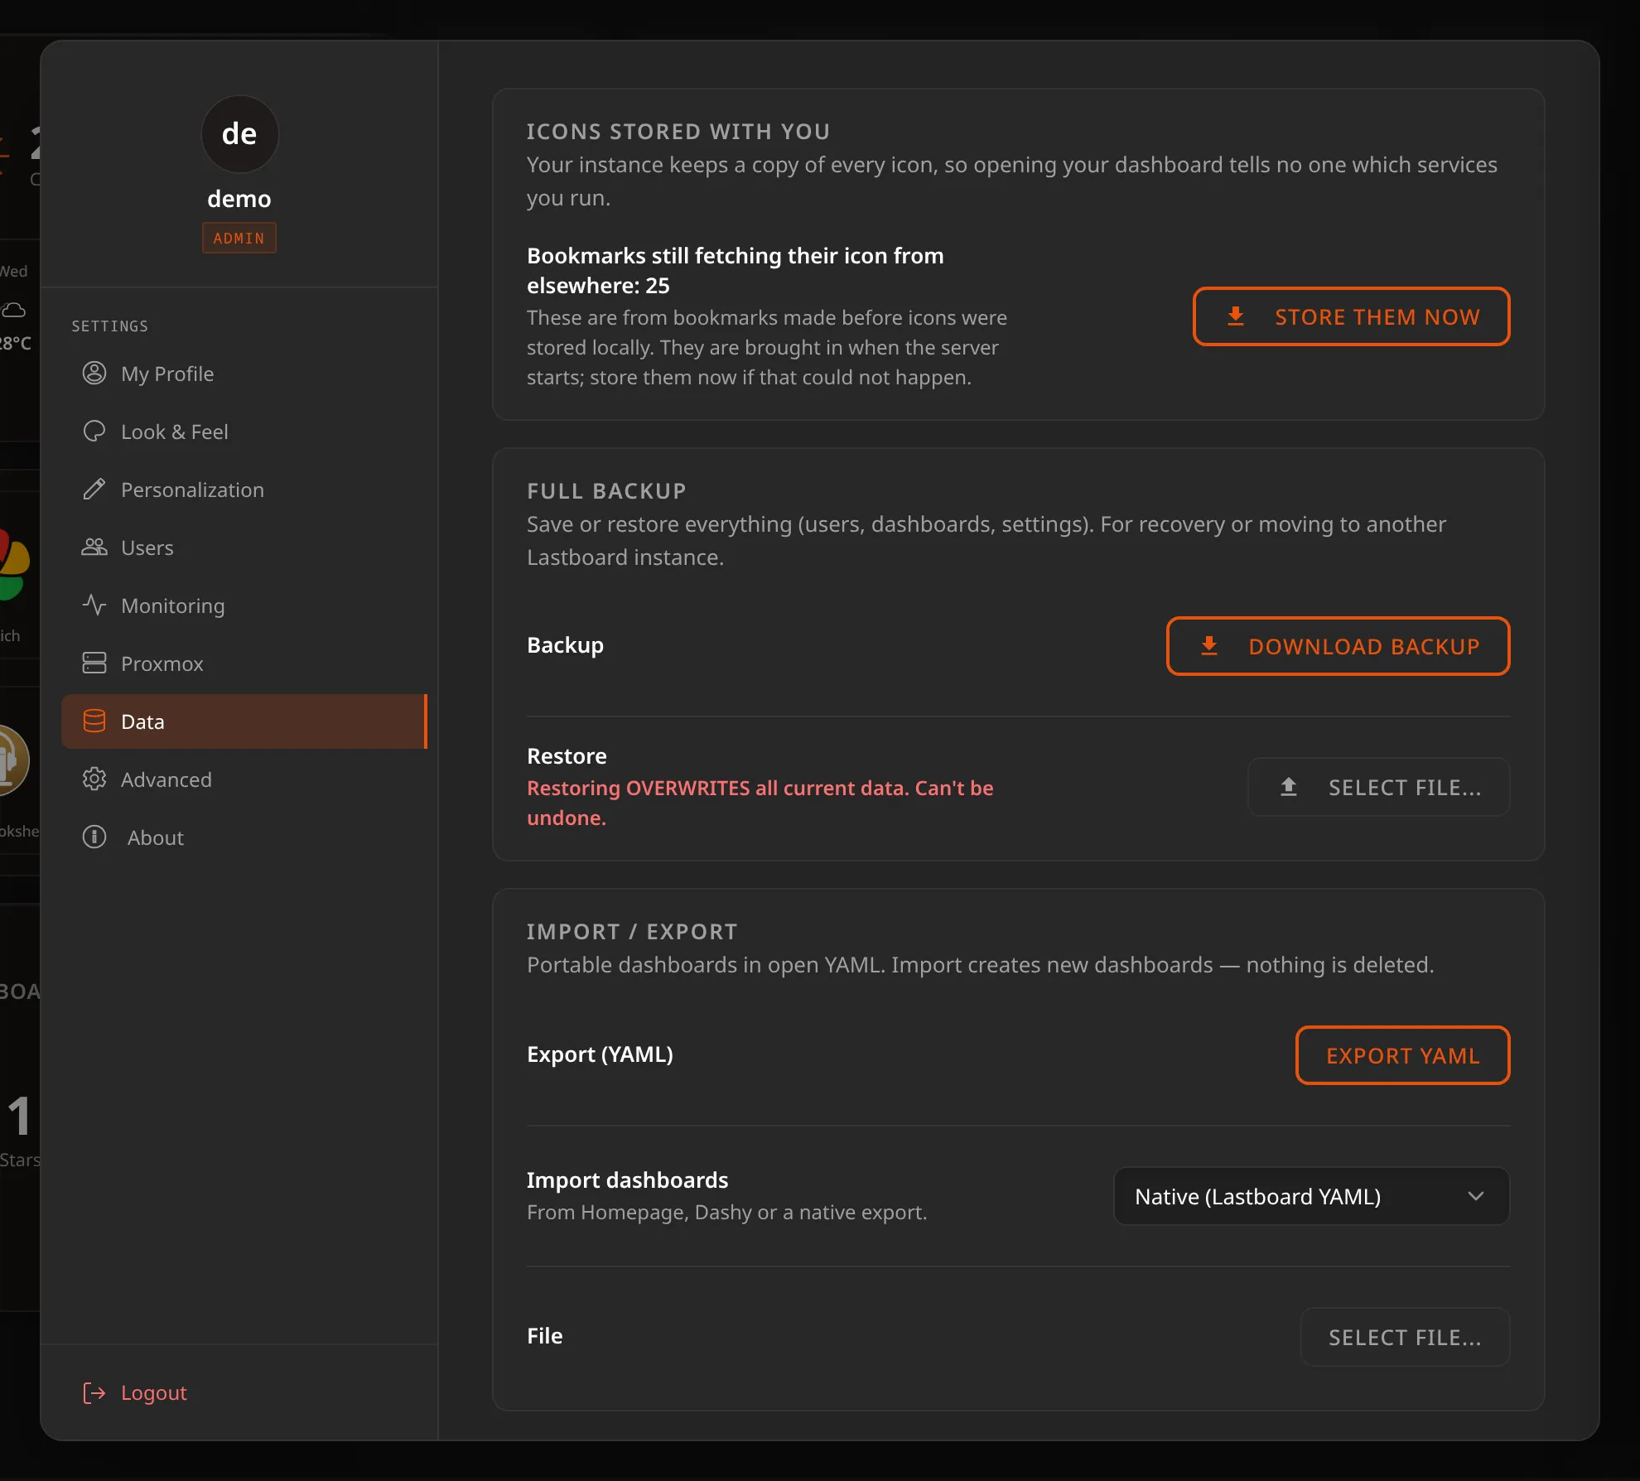
Task: Click the About info icon
Action: (94, 837)
